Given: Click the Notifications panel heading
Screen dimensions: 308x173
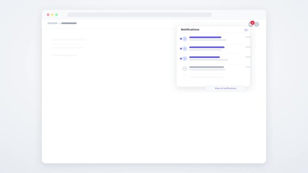Looking at the screenshot, I should coord(190,29).
